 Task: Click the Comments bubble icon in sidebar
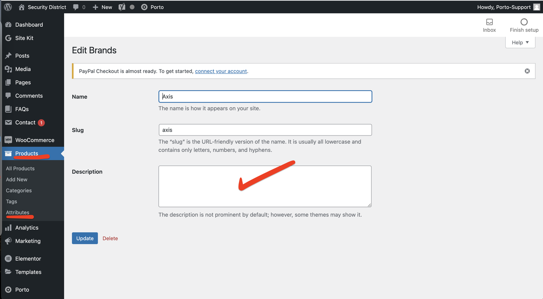(x=8, y=96)
